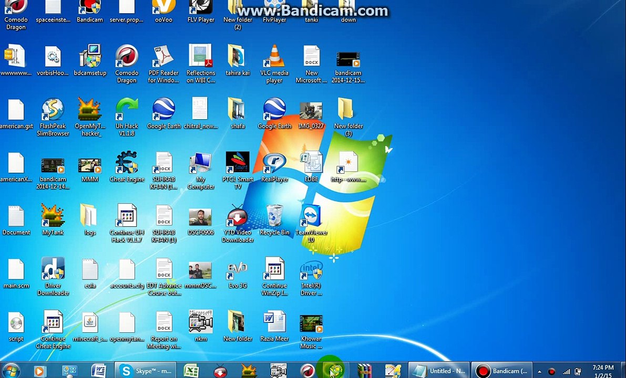Select the Recycle Bin icon
Screen dimensions: 626x378
pyautogui.click(x=274, y=220)
